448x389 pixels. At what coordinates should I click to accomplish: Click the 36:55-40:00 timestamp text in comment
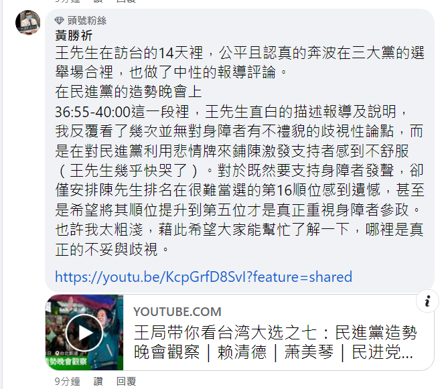tap(92, 112)
